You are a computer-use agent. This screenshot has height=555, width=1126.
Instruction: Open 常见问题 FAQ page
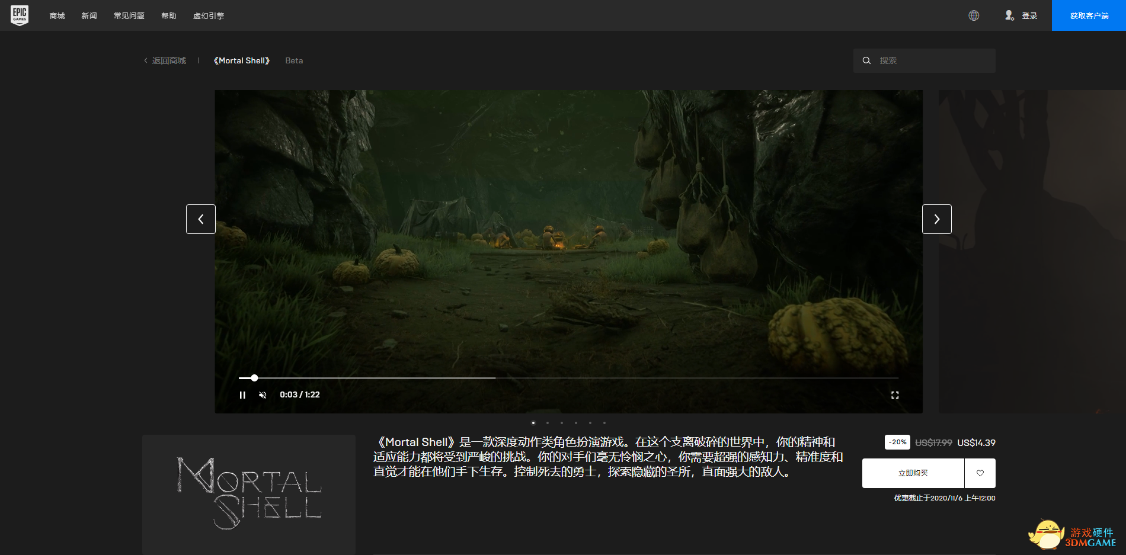(129, 16)
